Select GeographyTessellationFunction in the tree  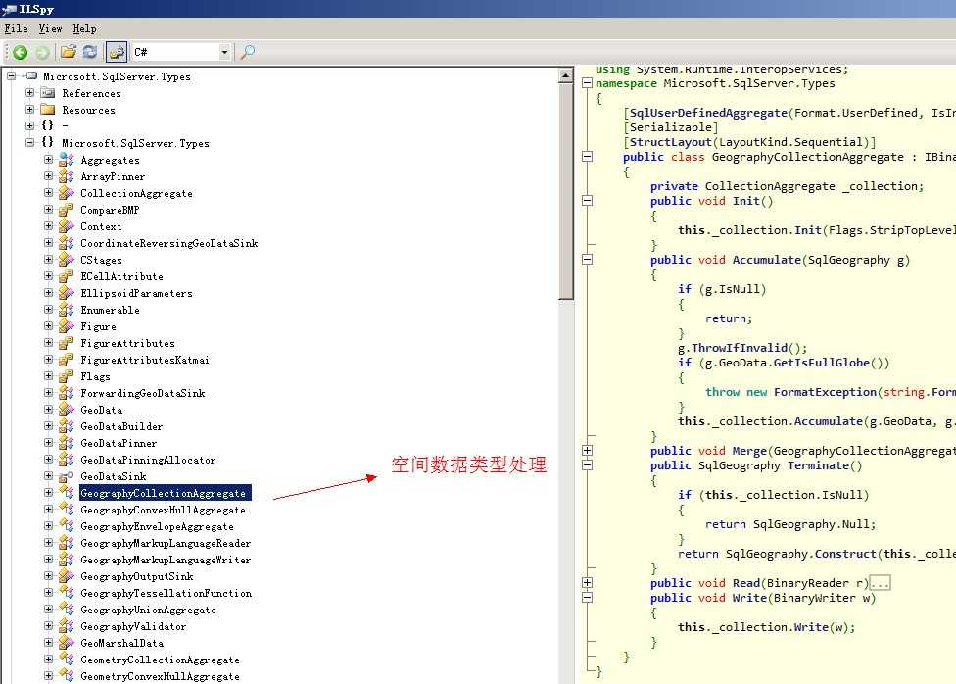(166, 593)
